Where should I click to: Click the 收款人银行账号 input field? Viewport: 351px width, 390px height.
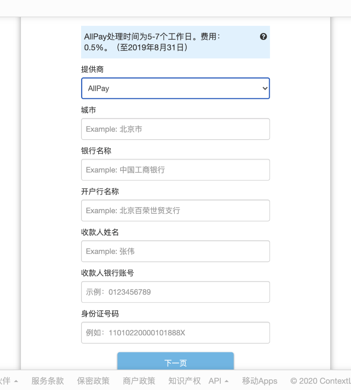pos(175,292)
